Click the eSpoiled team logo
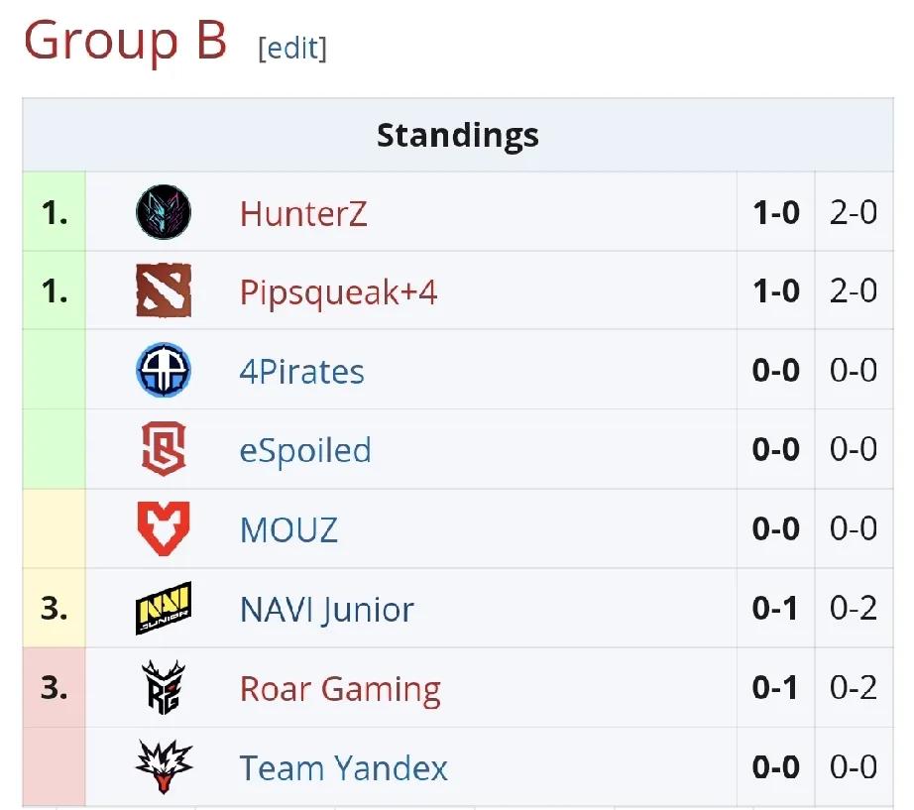Viewport: 914px width, 810px height. click(x=164, y=450)
